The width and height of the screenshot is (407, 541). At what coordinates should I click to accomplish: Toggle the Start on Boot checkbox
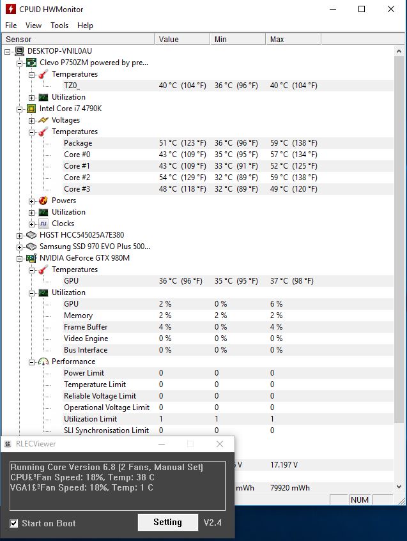pos(14,524)
